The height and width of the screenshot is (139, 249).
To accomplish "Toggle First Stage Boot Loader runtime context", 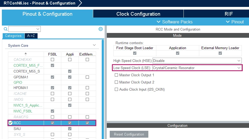I will point(135,53).
